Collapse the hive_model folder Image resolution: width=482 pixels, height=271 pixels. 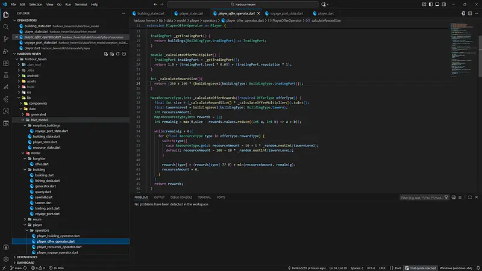(x=39, y=120)
